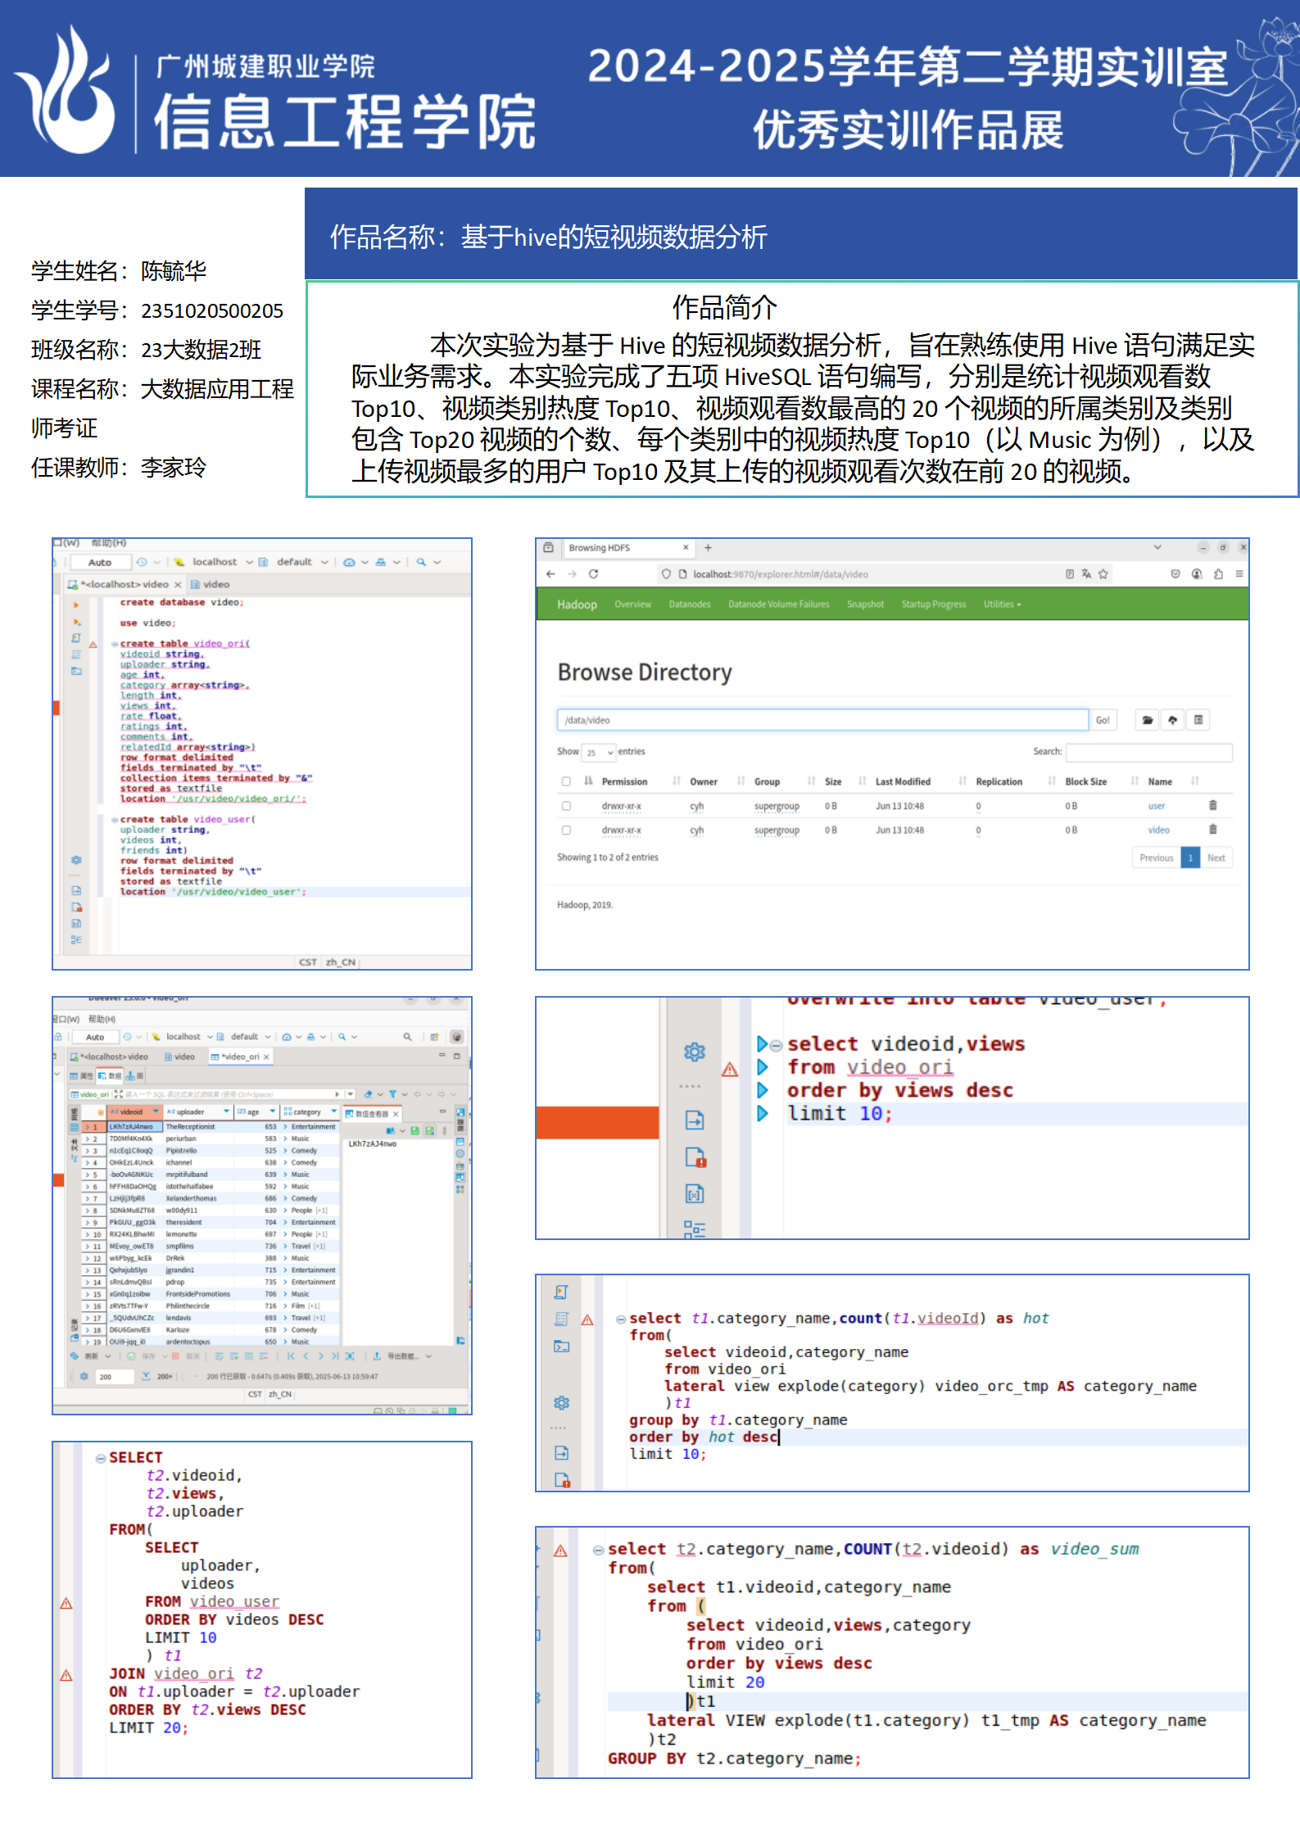
Task: Open the Show 25 entries dropdown
Action: (598, 752)
